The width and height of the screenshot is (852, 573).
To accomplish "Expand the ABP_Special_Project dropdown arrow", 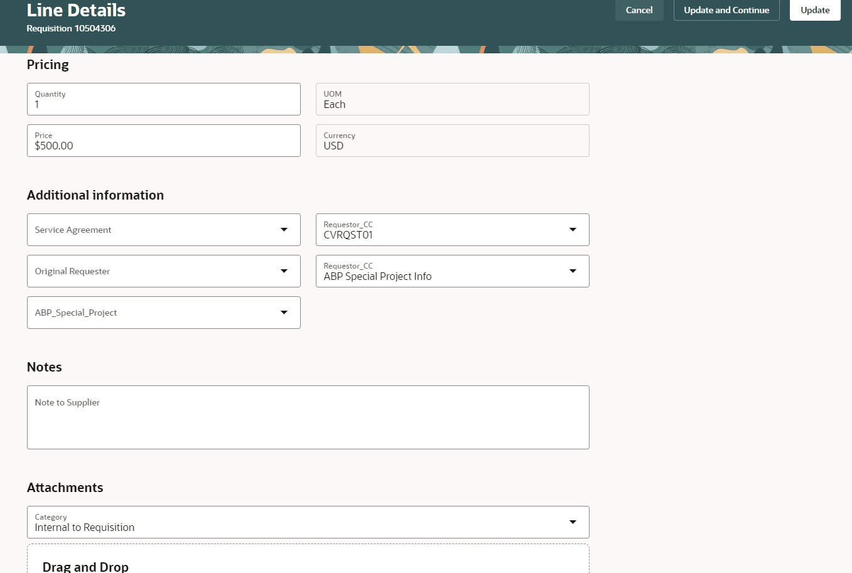I will pyautogui.click(x=284, y=313).
